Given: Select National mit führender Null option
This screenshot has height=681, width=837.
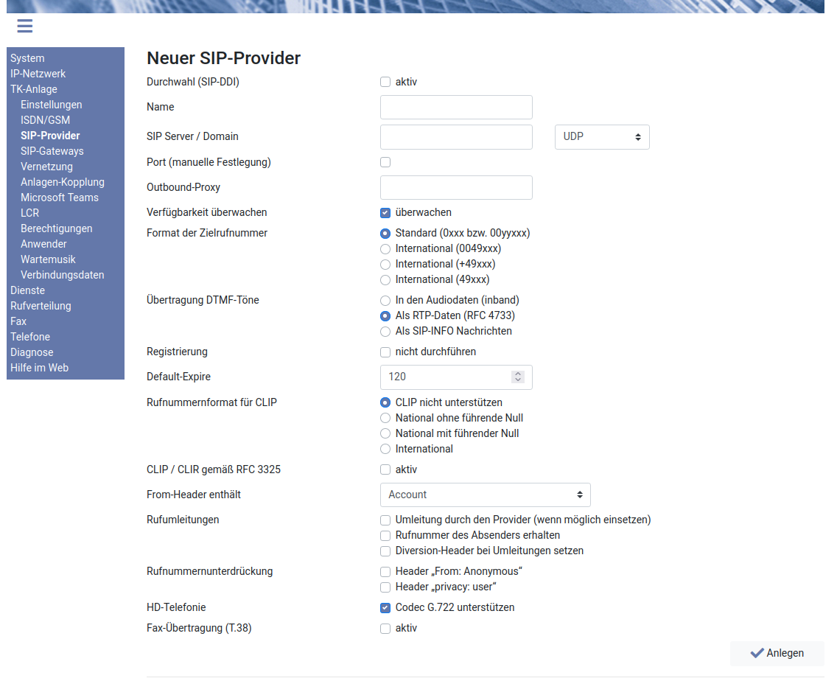Looking at the screenshot, I should [385, 433].
